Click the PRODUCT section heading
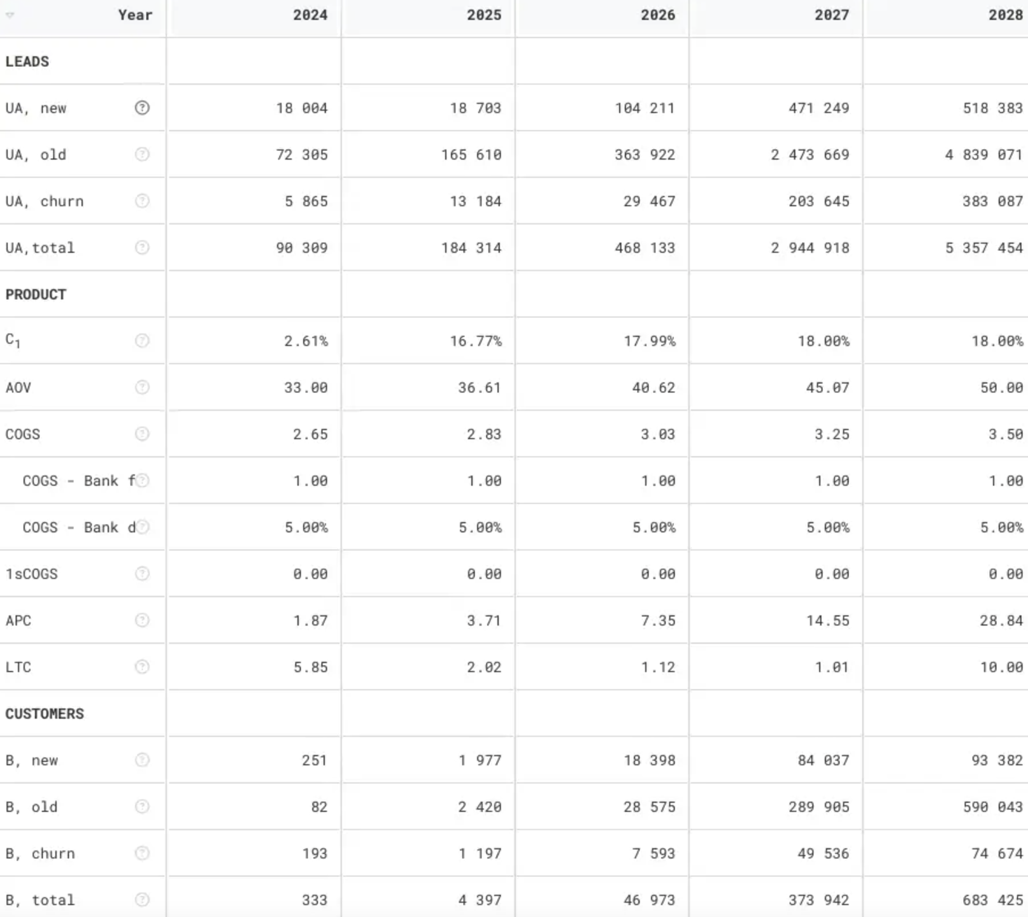This screenshot has width=1028, height=917. pos(36,294)
